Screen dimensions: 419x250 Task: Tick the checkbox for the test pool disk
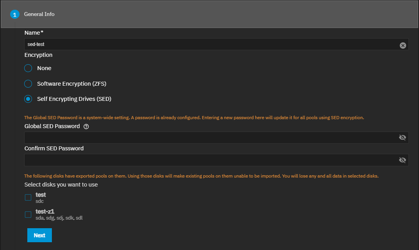(x=28, y=197)
